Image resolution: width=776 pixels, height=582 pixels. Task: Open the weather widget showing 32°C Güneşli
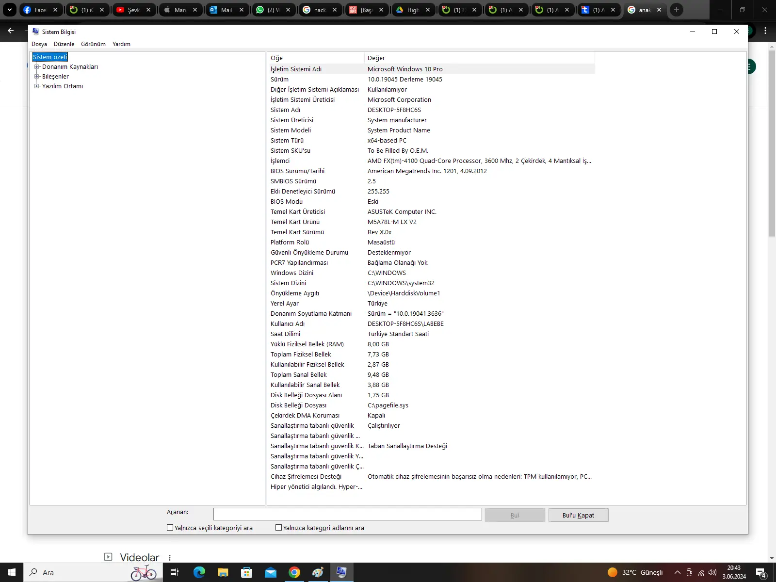(x=635, y=572)
